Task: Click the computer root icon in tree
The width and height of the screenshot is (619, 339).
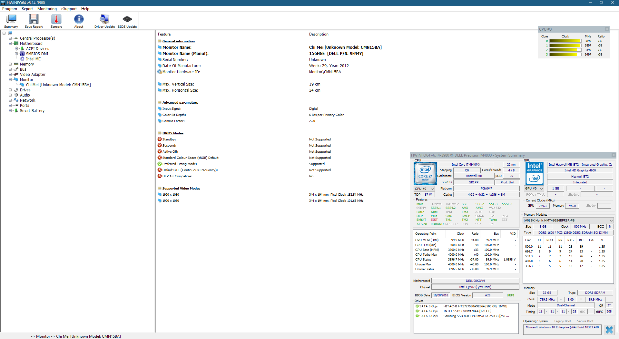Action: point(10,33)
